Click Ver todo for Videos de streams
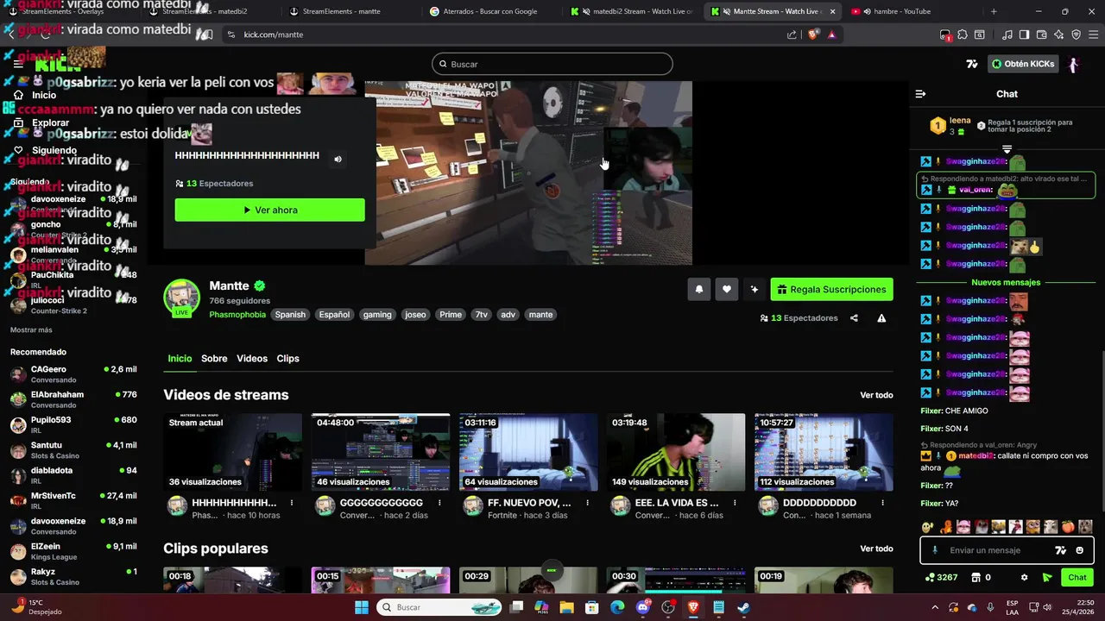Screen dimensions: 1105x621 click(x=876, y=395)
